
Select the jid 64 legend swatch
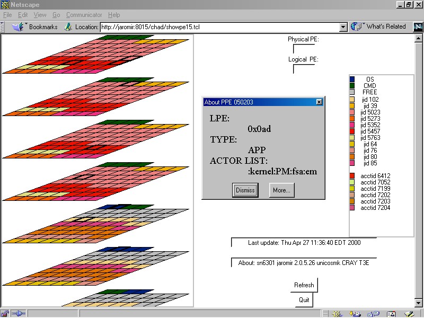tap(352, 144)
